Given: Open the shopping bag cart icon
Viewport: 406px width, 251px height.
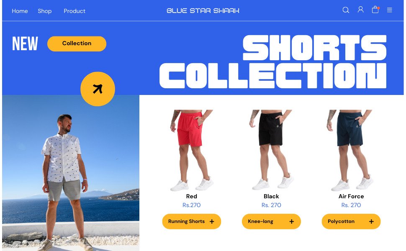Looking at the screenshot, I should coord(375,10).
